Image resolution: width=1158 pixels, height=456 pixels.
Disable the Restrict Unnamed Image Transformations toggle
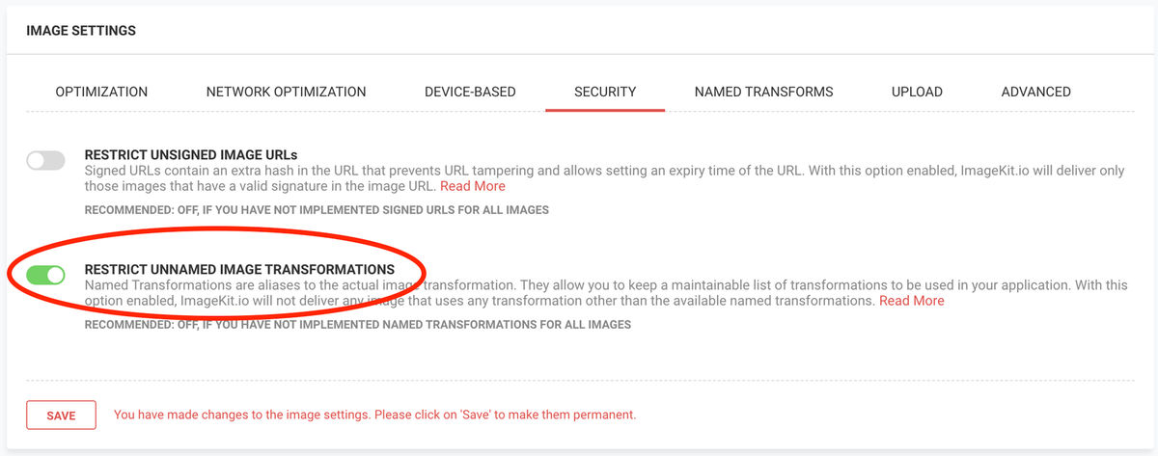tap(45, 276)
